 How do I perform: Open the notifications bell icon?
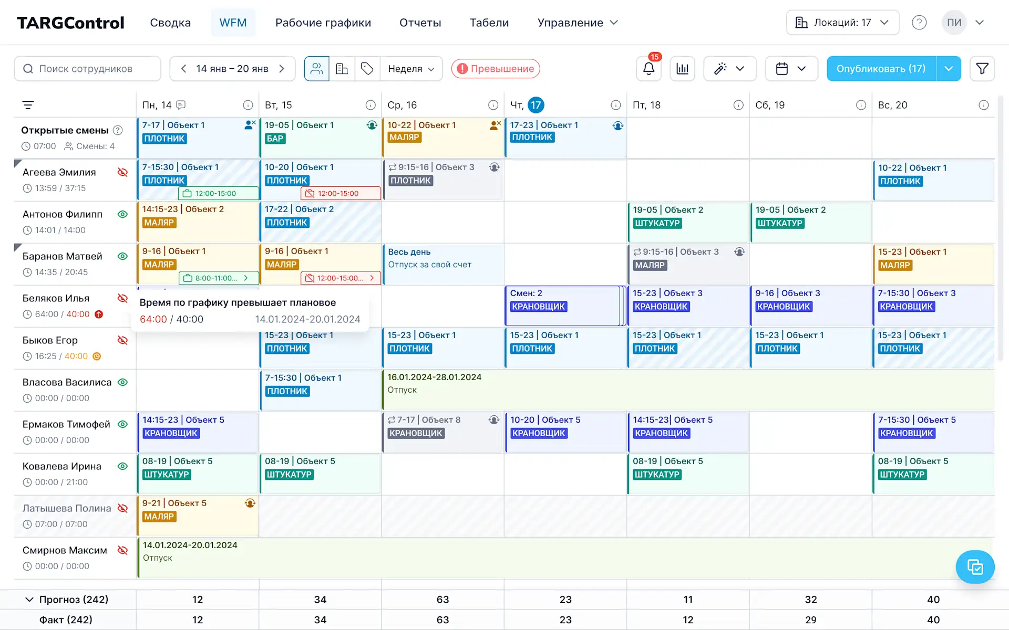pos(648,69)
